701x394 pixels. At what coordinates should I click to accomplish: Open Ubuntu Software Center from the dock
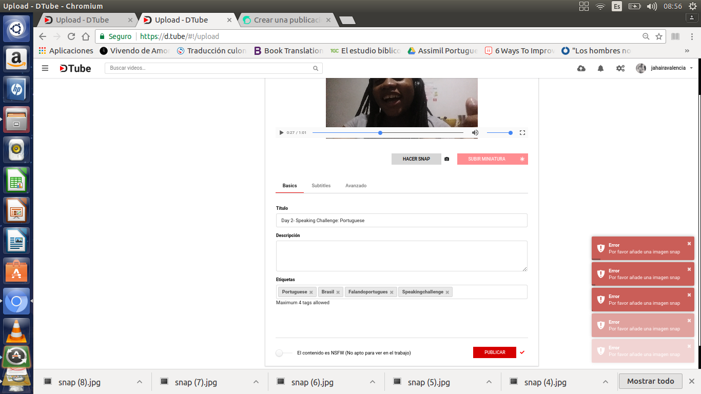click(16, 270)
